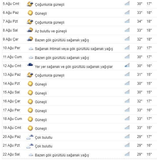
Task: Click 'Az bulutlu ve güneşli' description
Action: coord(51,31)
